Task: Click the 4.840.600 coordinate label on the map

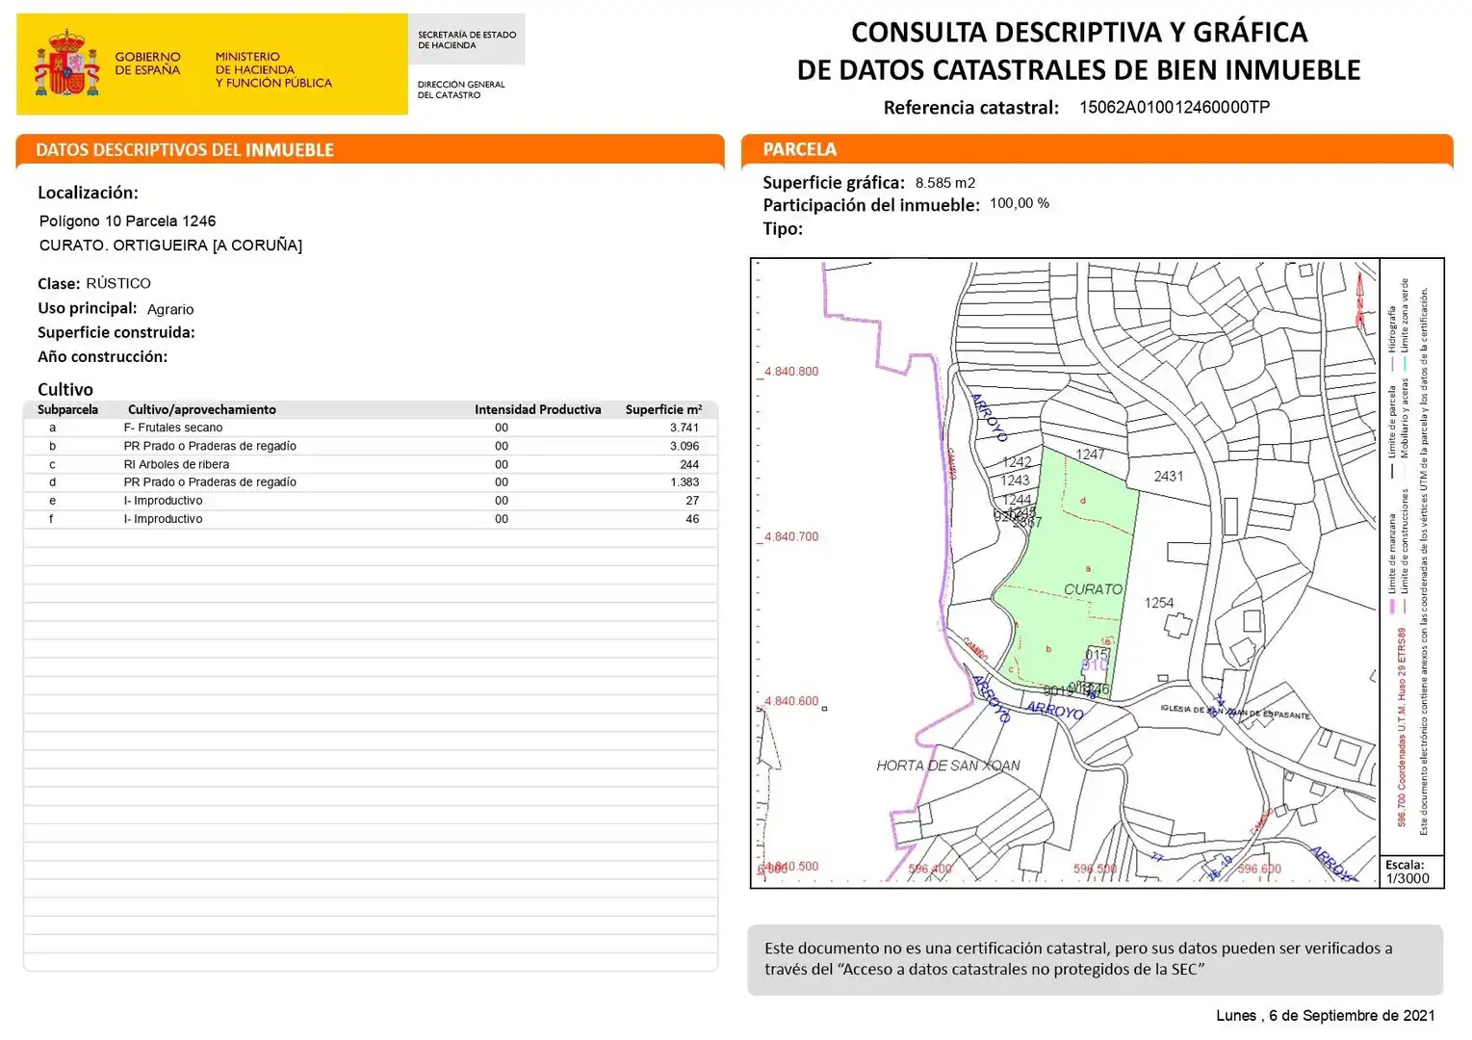Action: point(791,701)
